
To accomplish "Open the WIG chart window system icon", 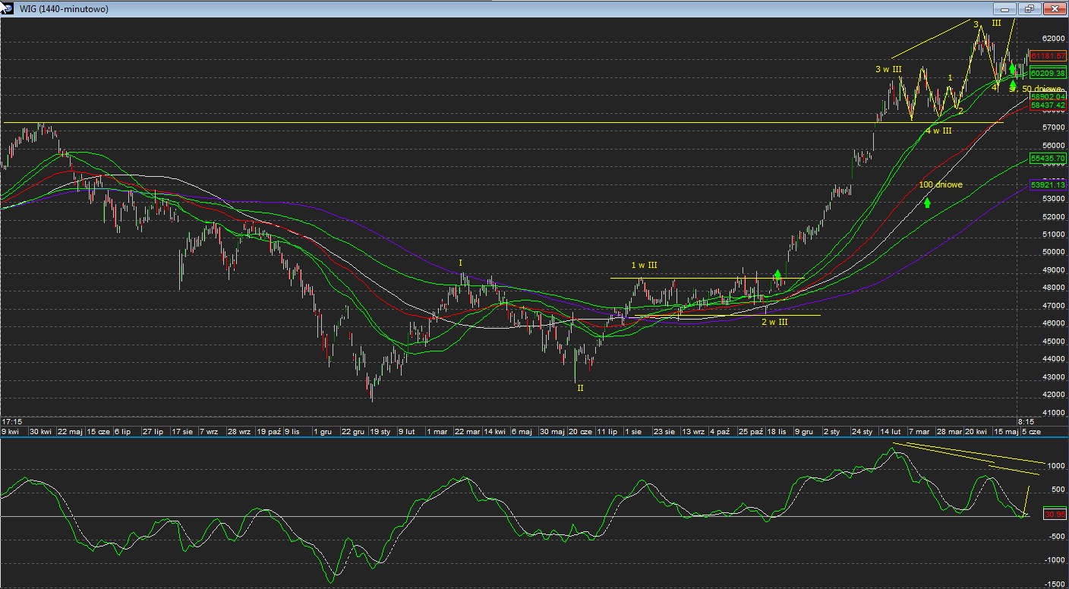I will (x=8, y=8).
